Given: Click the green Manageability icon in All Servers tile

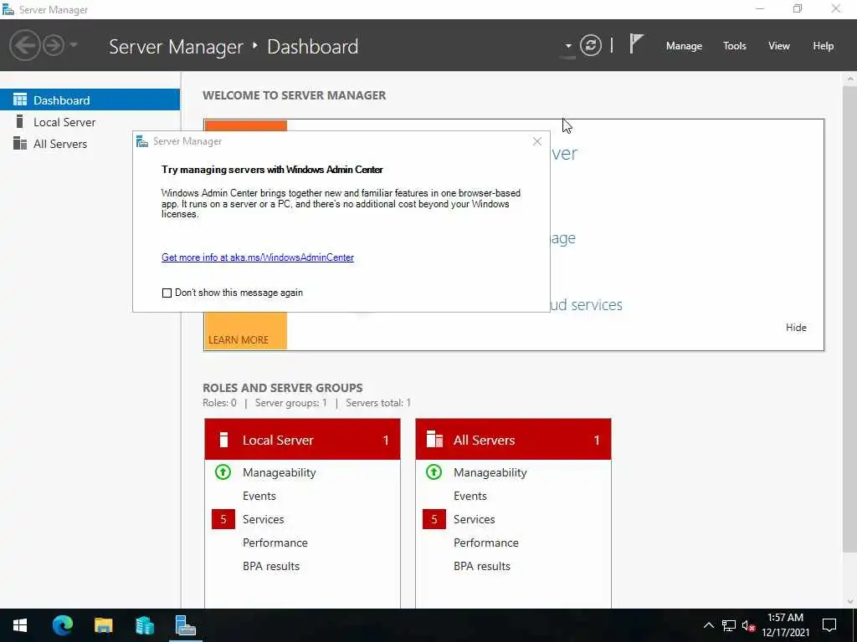Looking at the screenshot, I should [x=434, y=471].
